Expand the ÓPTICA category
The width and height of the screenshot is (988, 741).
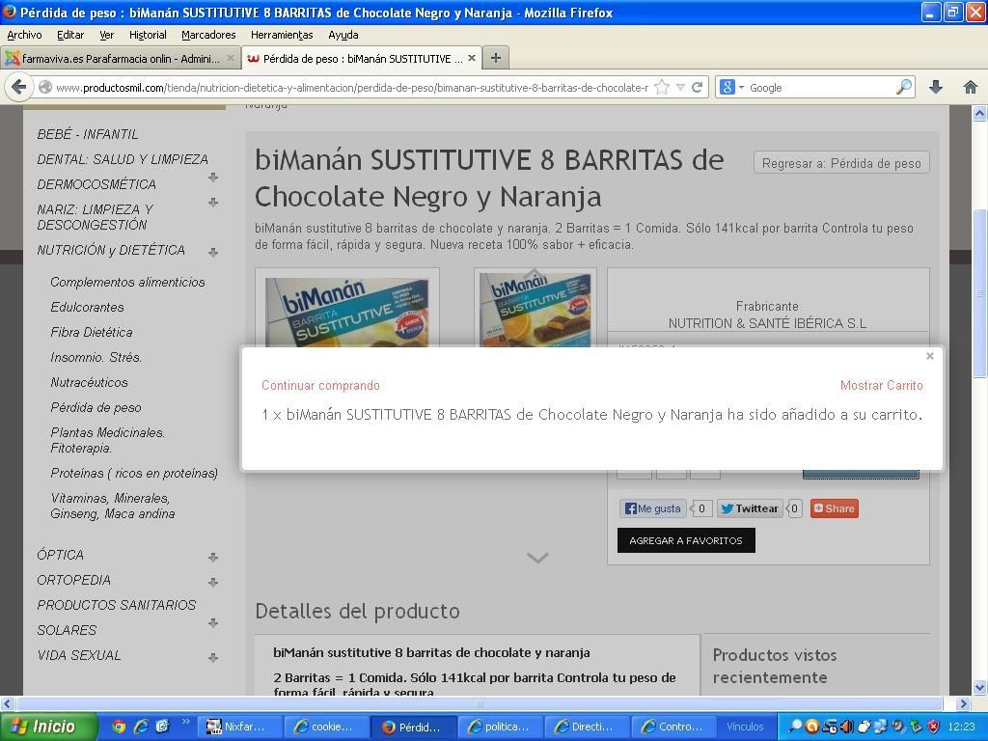(213, 557)
